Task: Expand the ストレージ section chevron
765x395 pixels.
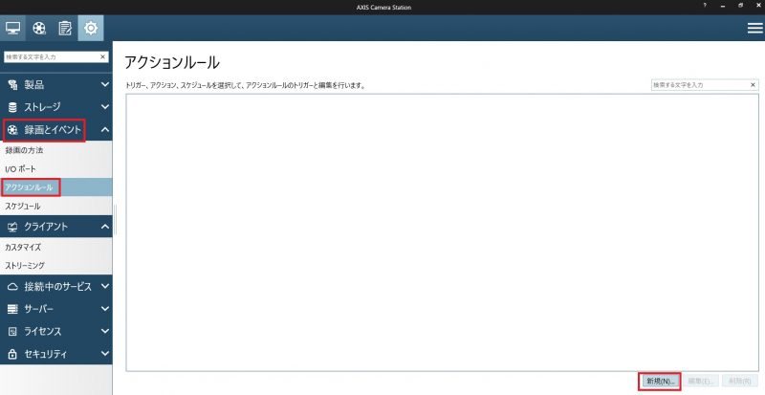Action: pyautogui.click(x=105, y=107)
